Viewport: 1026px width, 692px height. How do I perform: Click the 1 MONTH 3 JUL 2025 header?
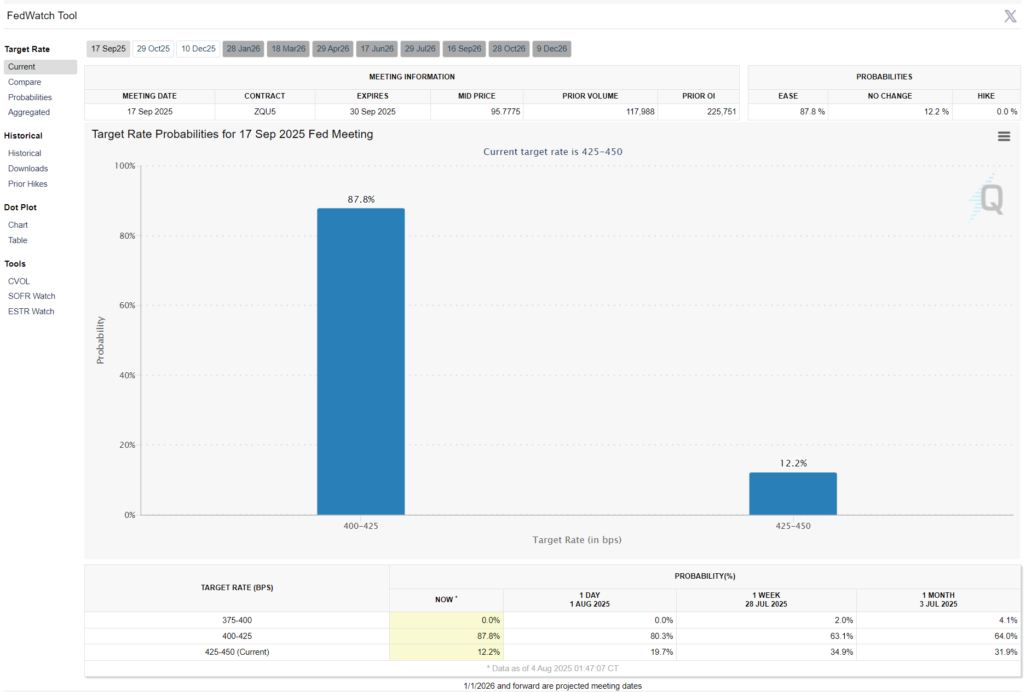pyautogui.click(x=938, y=600)
